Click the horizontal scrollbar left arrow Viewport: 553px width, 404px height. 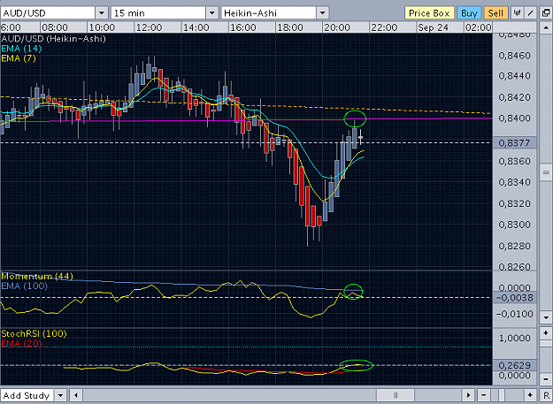[x=76, y=395]
